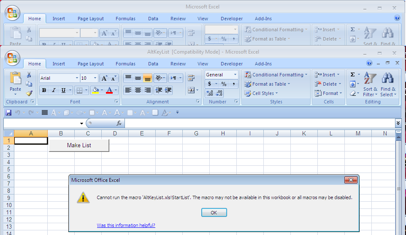The height and width of the screenshot is (235, 406).
Task: Click OK in the error dialog
Action: tap(214, 213)
